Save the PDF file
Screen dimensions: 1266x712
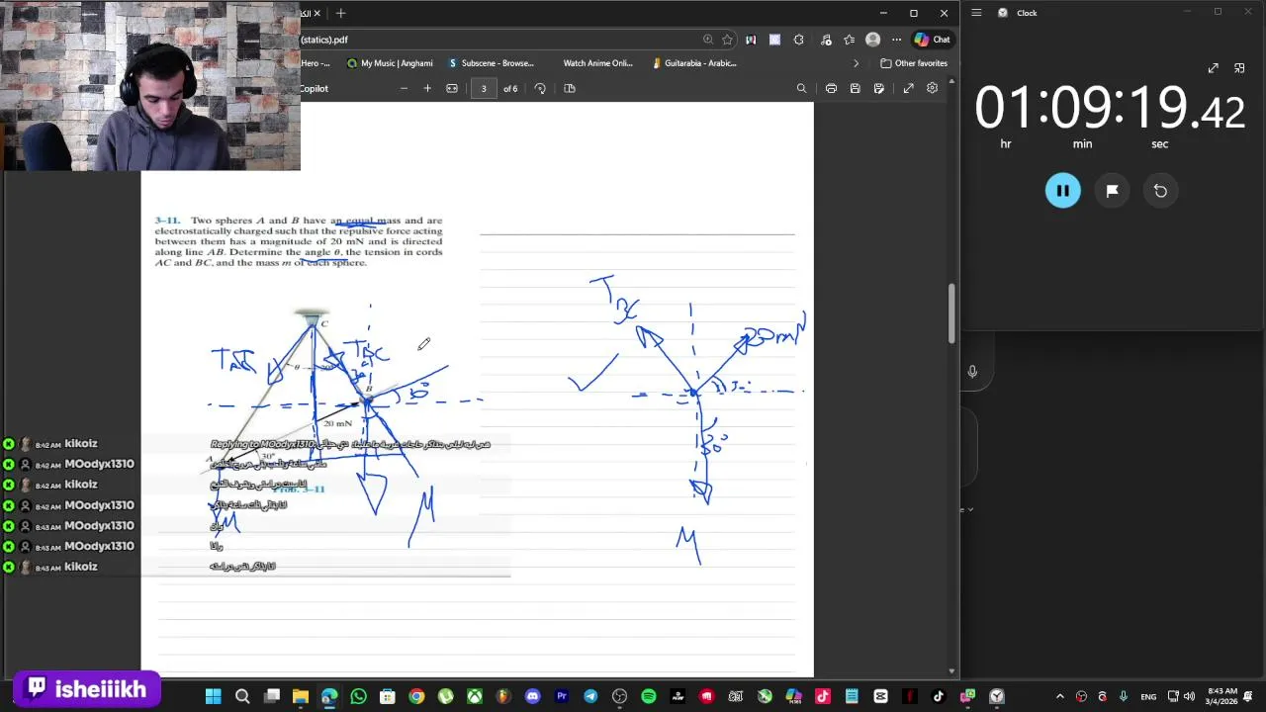point(855,88)
